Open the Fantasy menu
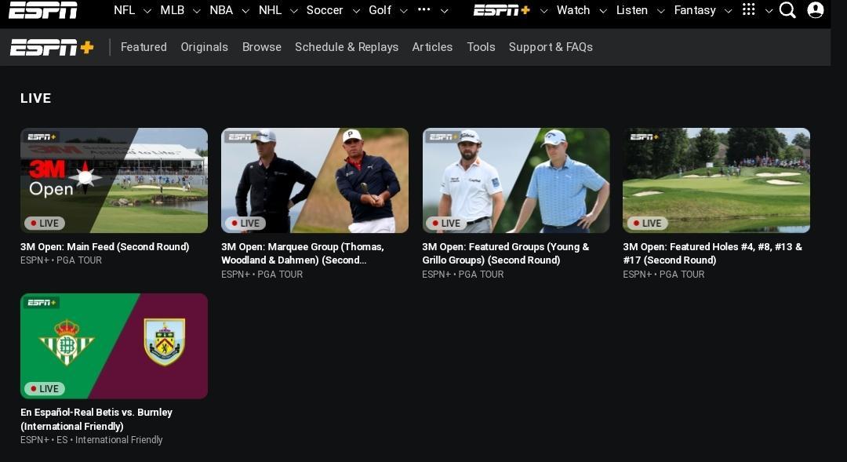Image resolution: width=847 pixels, height=462 pixels. click(695, 10)
